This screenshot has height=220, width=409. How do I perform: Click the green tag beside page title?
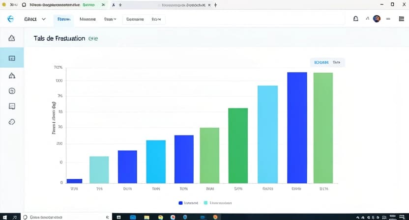93,39
